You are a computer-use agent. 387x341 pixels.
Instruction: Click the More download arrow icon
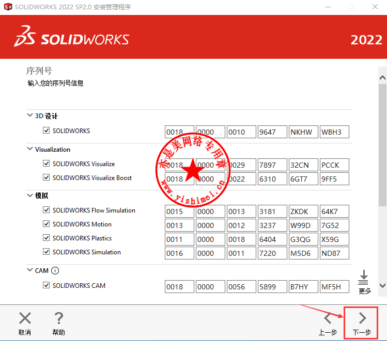[364, 278]
